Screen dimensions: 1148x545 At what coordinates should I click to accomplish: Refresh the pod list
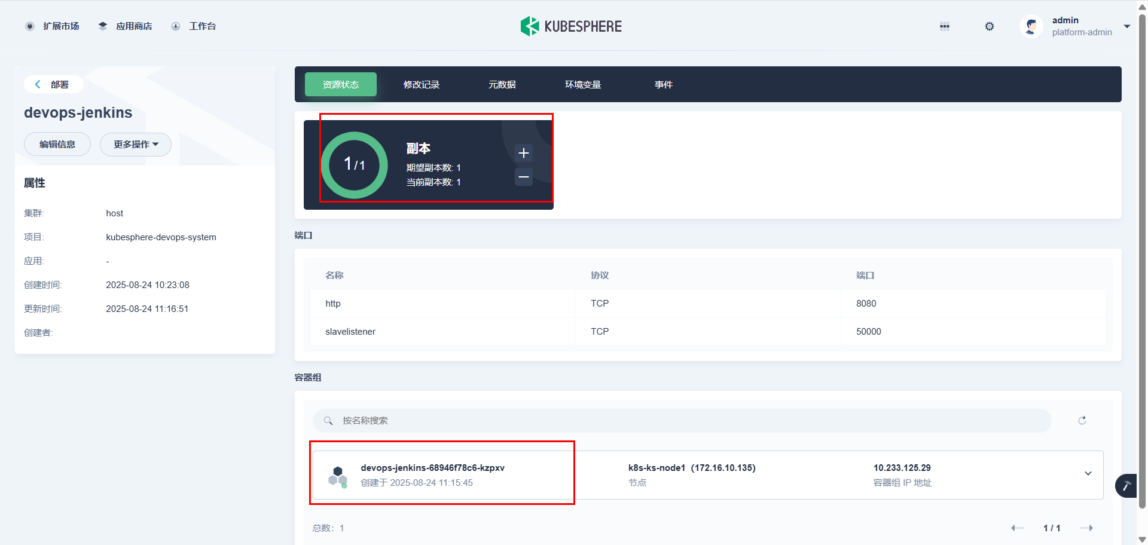1082,421
